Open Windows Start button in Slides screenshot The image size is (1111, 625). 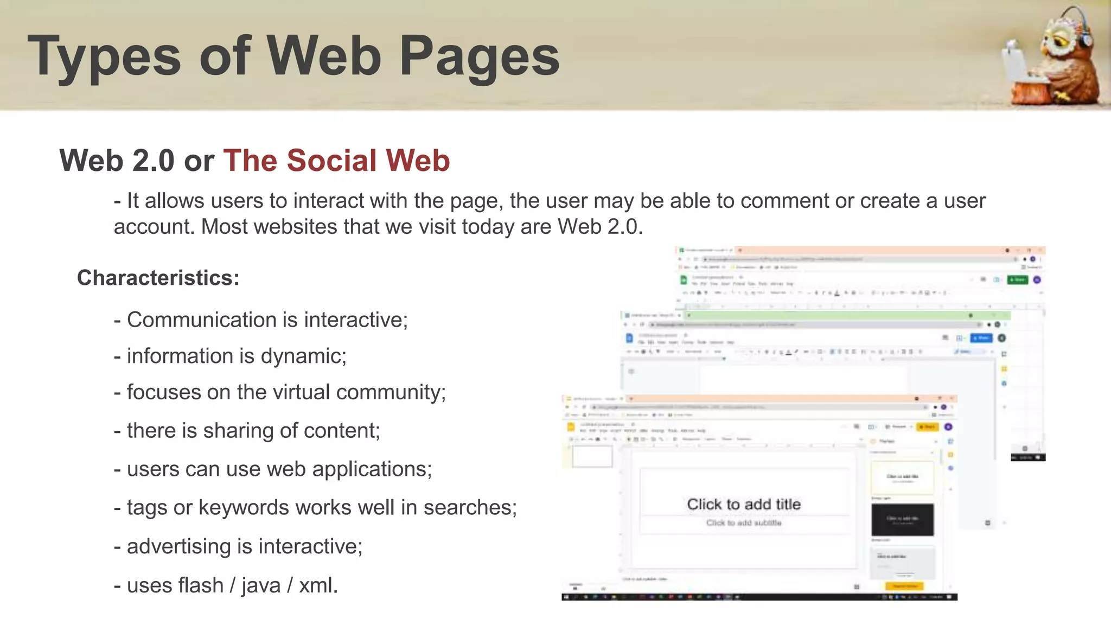click(x=566, y=597)
